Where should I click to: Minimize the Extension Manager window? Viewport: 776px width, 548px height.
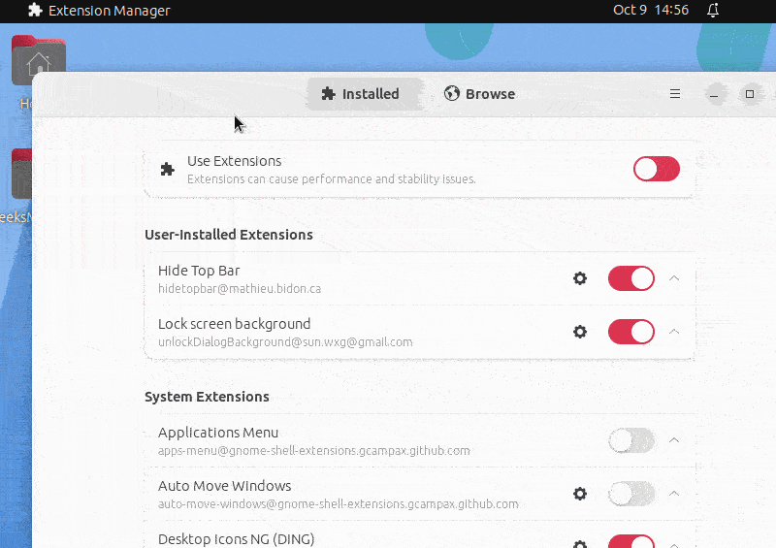click(x=714, y=94)
